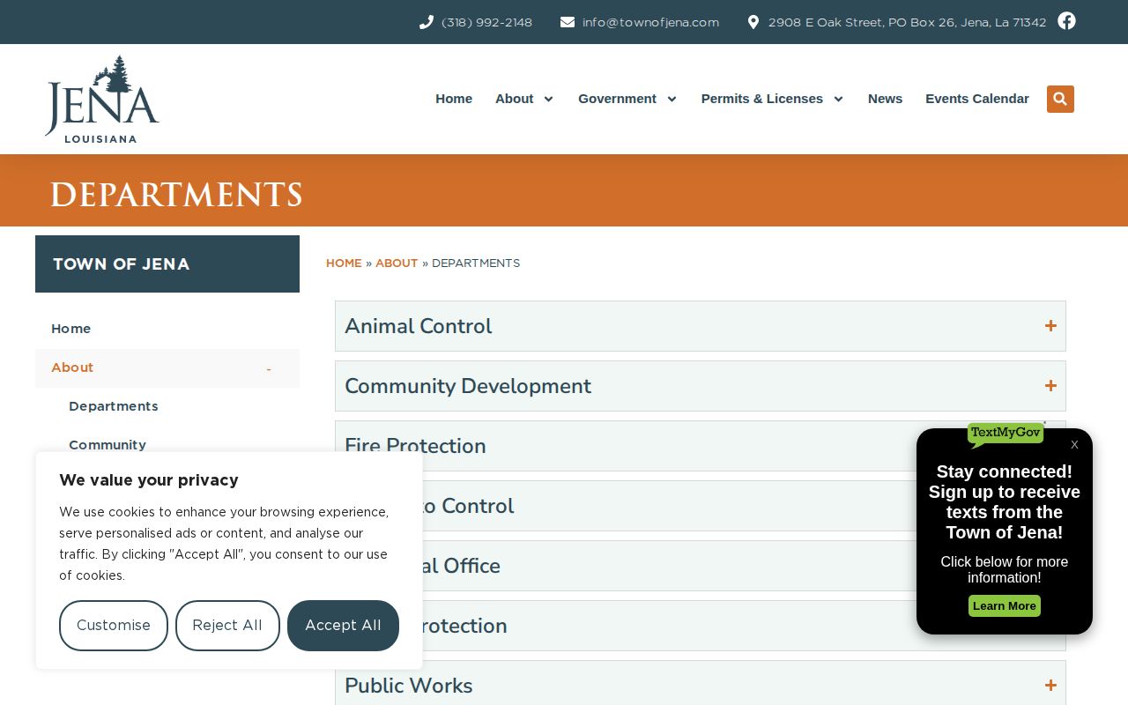Image resolution: width=1128 pixels, height=705 pixels.
Task: Go to Home in top navigation
Action: [x=454, y=99]
